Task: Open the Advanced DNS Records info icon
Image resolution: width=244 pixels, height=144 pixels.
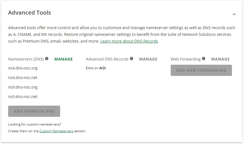Action: (132, 59)
